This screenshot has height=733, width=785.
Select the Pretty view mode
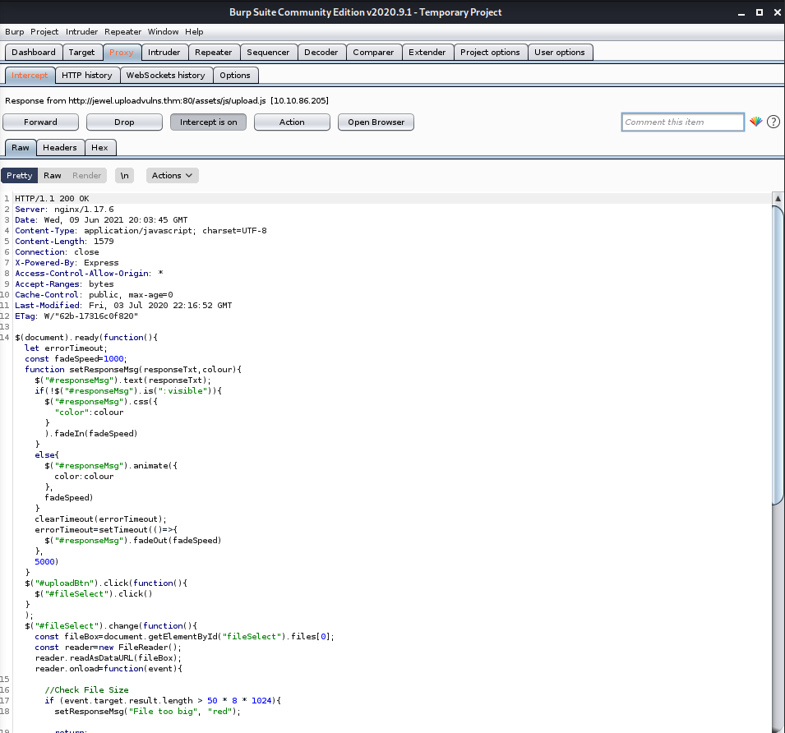(x=20, y=176)
